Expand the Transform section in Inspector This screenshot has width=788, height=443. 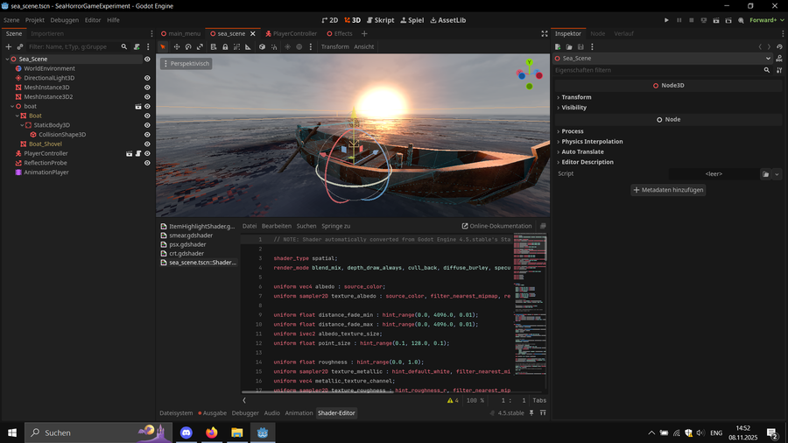tap(576, 97)
